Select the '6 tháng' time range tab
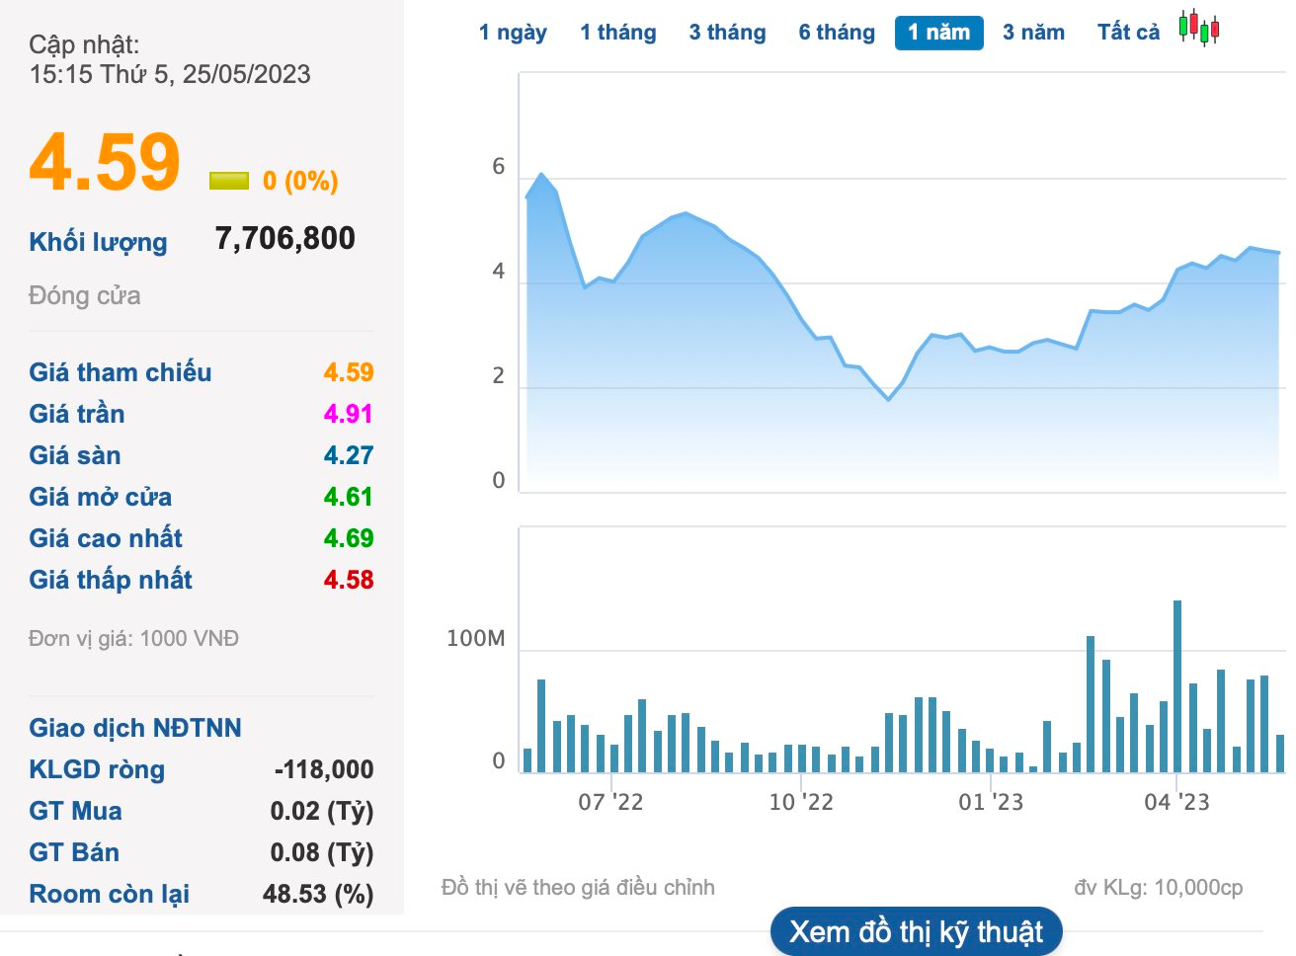The image size is (1296, 956). (x=837, y=33)
